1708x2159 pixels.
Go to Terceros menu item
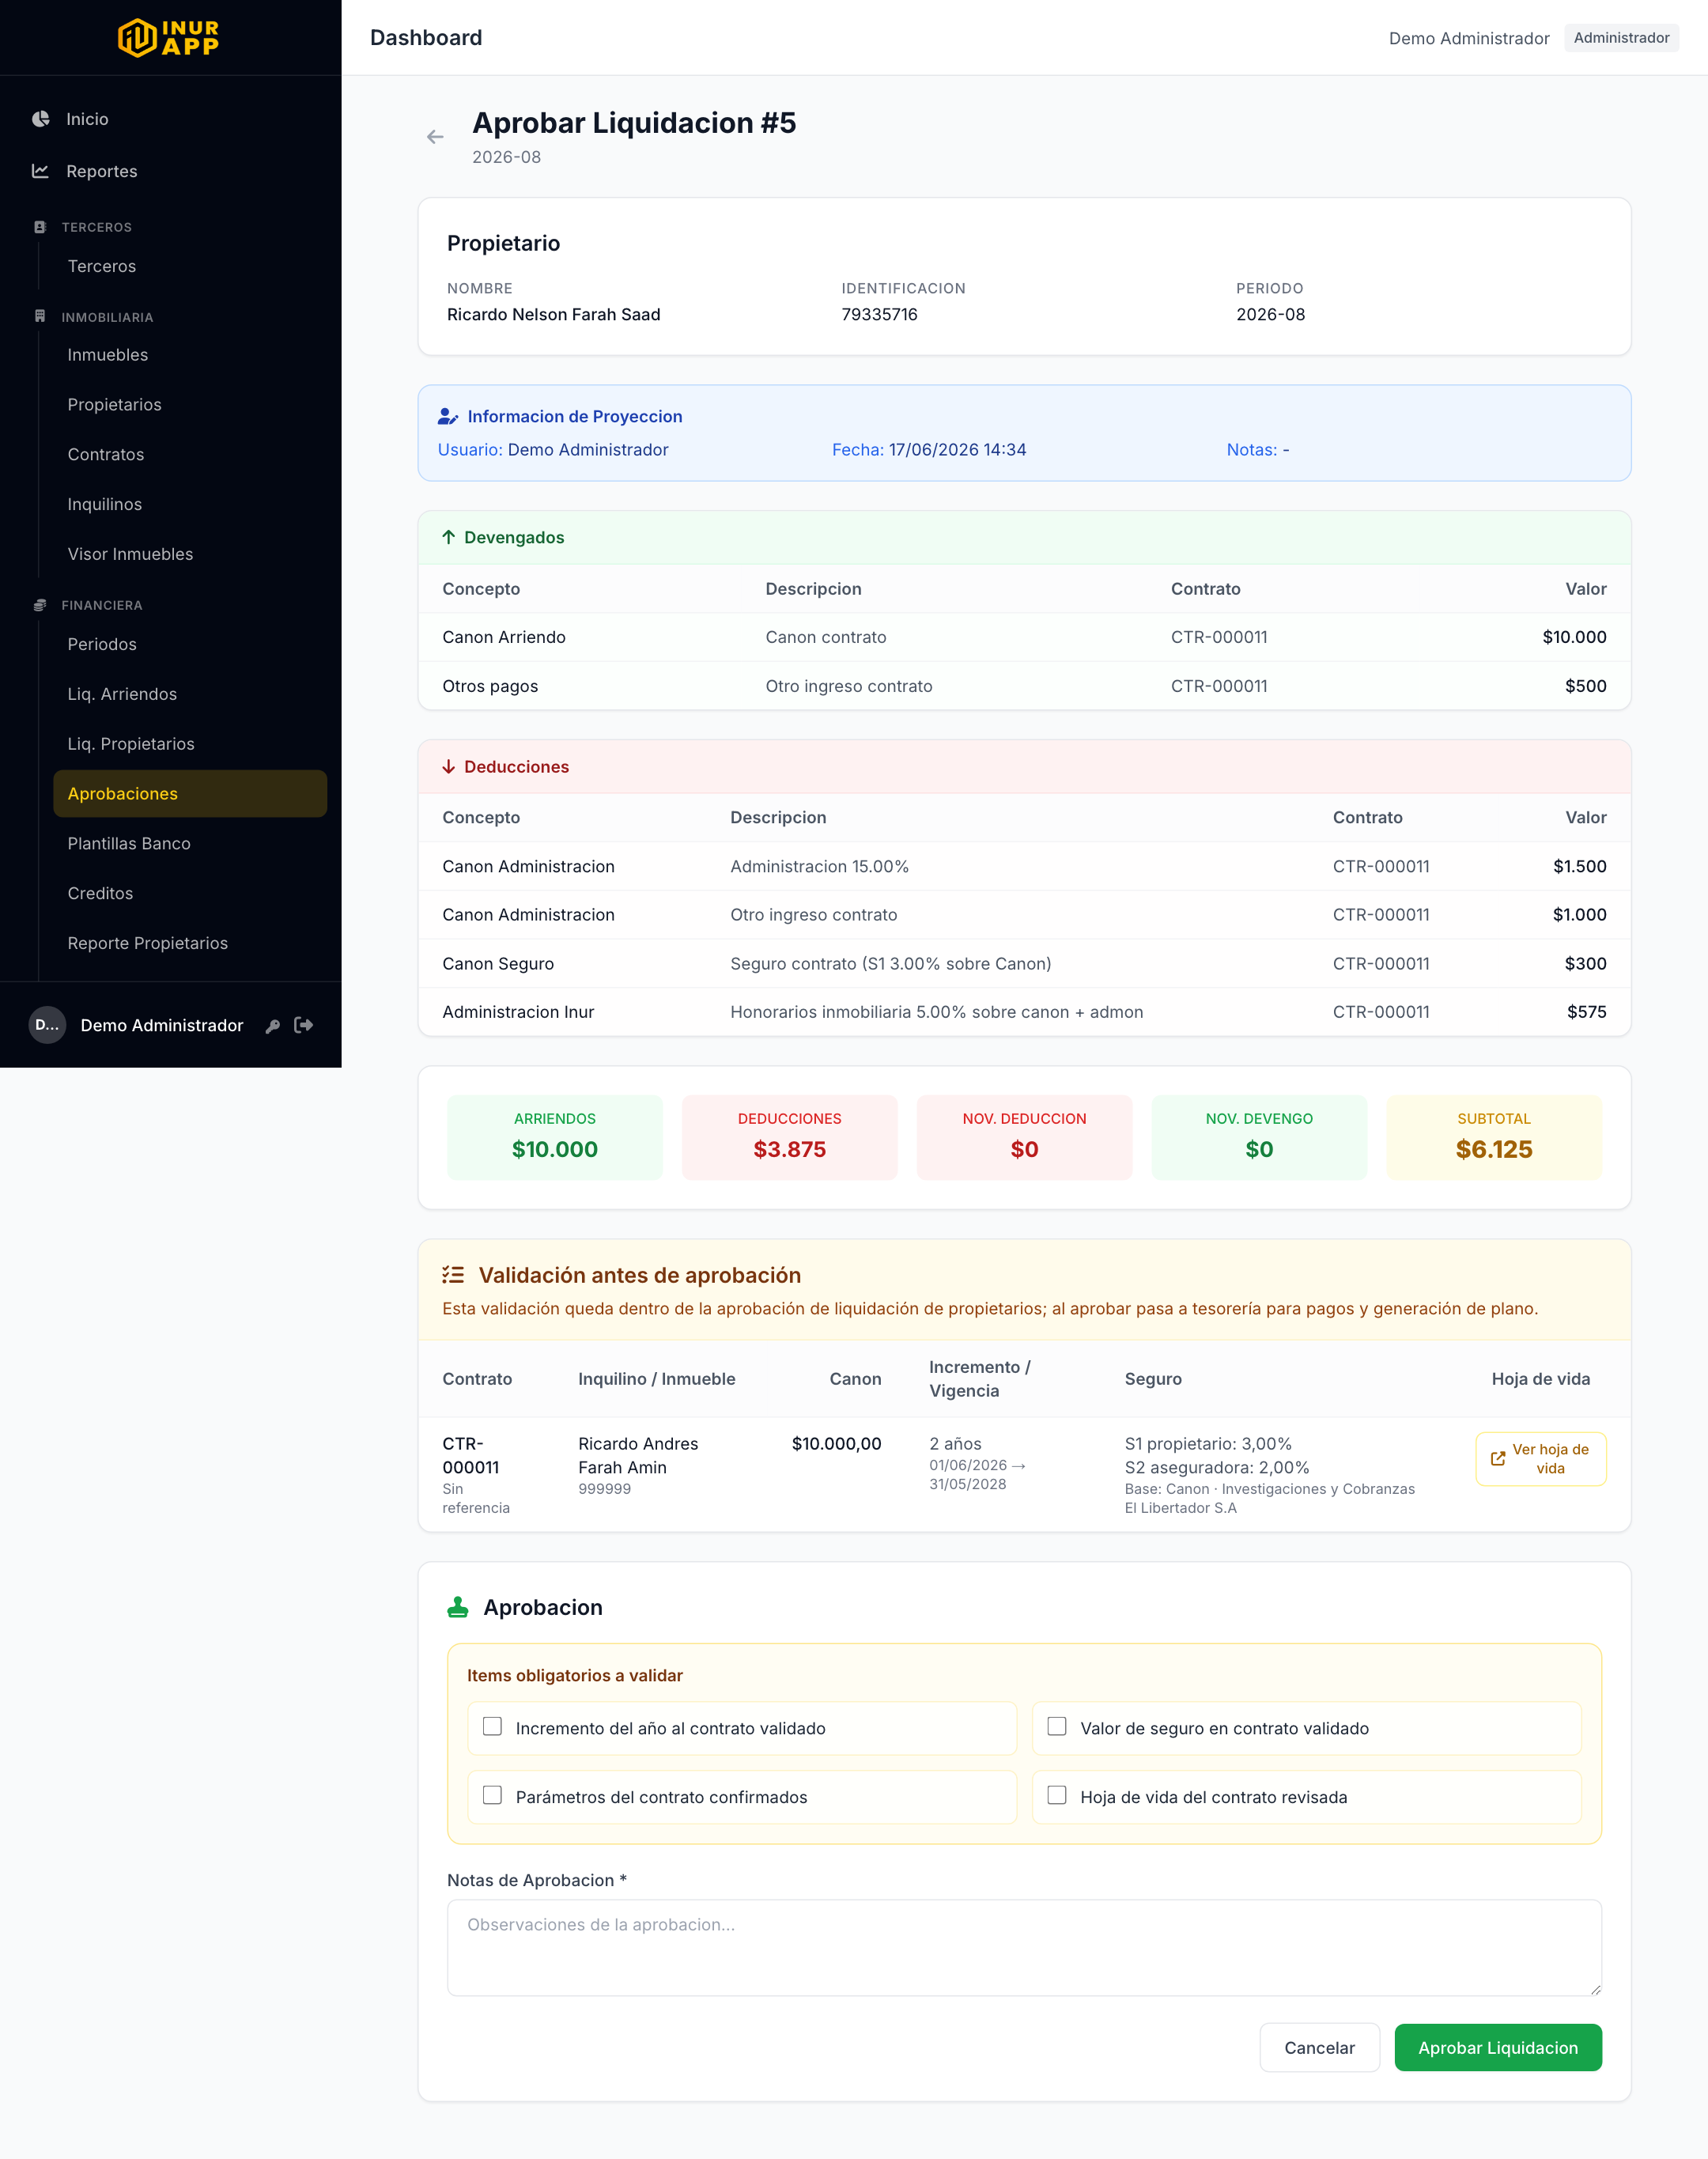point(190,266)
